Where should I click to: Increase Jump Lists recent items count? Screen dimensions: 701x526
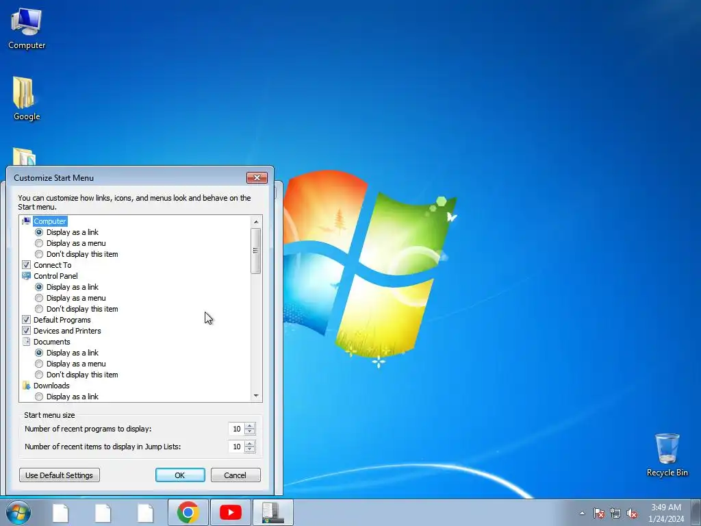[250, 444]
